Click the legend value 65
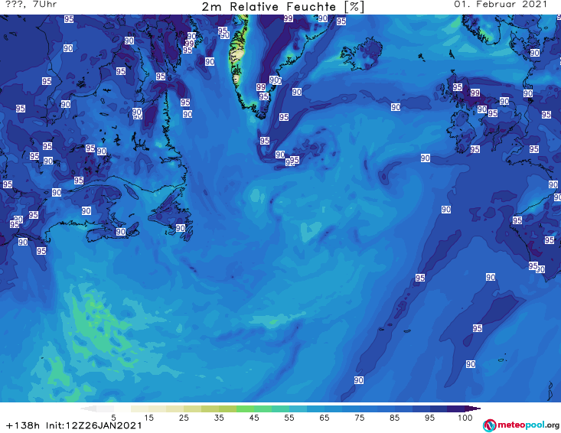Viewport: 561px width, 433px height. coord(325,418)
